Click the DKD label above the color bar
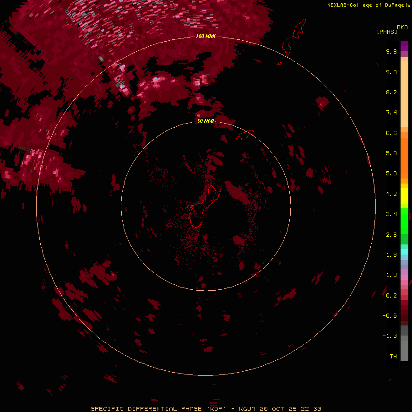 tap(402, 27)
